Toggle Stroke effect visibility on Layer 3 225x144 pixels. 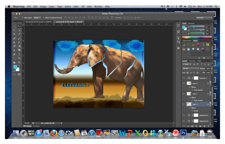193,111
